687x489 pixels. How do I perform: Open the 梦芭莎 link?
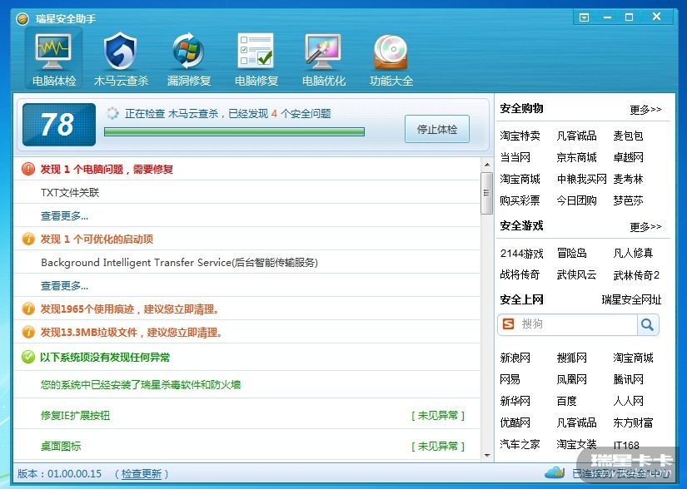coord(628,200)
